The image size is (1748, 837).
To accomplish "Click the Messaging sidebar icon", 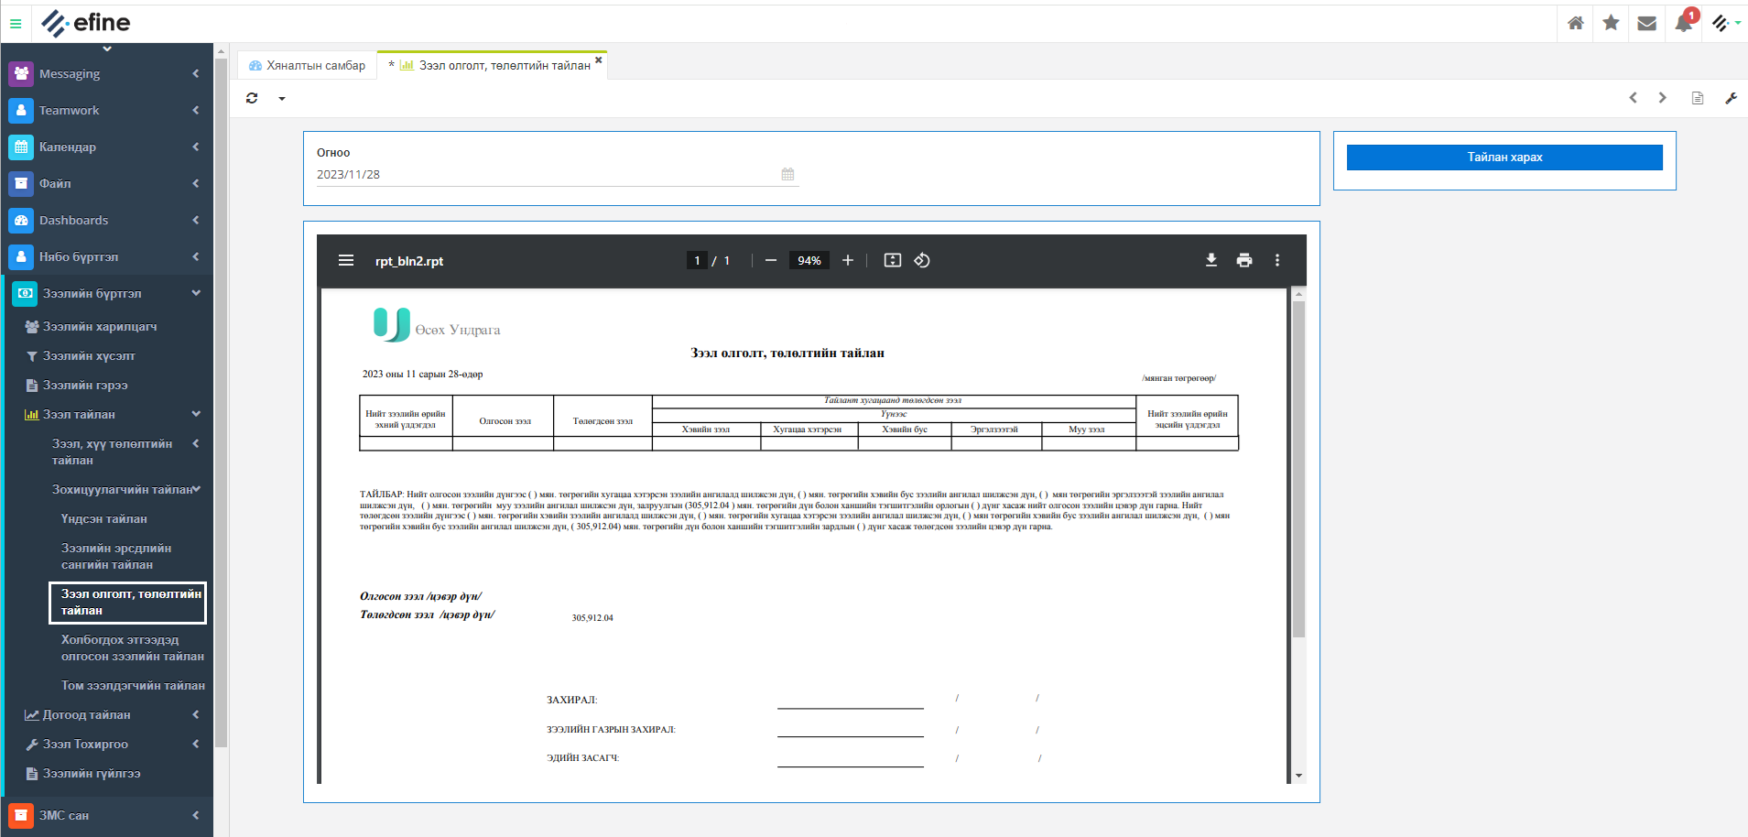I will (x=21, y=73).
